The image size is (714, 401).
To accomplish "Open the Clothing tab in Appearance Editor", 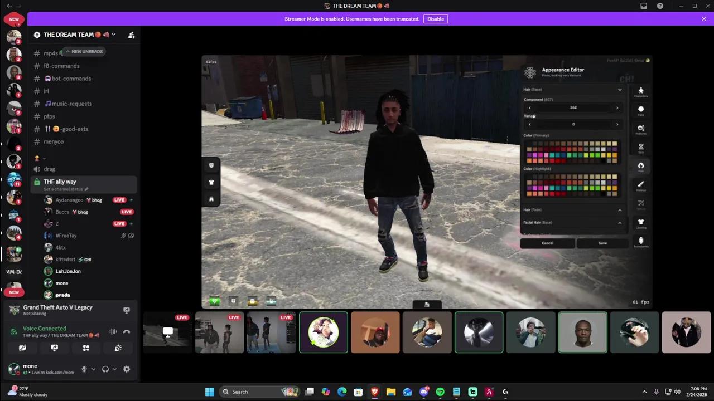I will click(641, 222).
